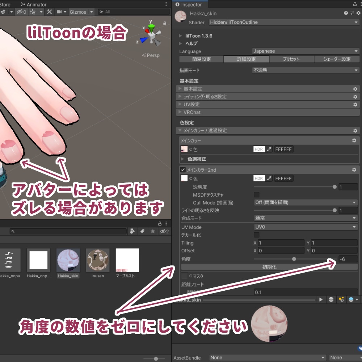Click the 簡易設定 button

coord(202,59)
